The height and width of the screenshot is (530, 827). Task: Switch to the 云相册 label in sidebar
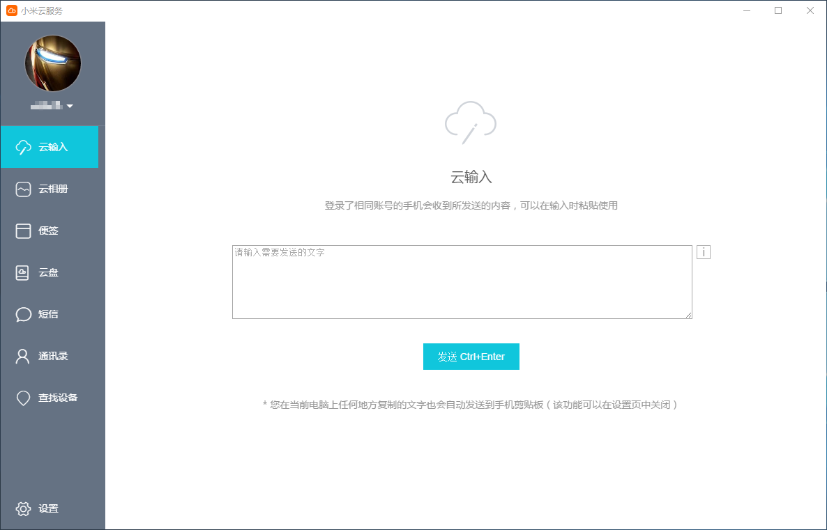53,189
